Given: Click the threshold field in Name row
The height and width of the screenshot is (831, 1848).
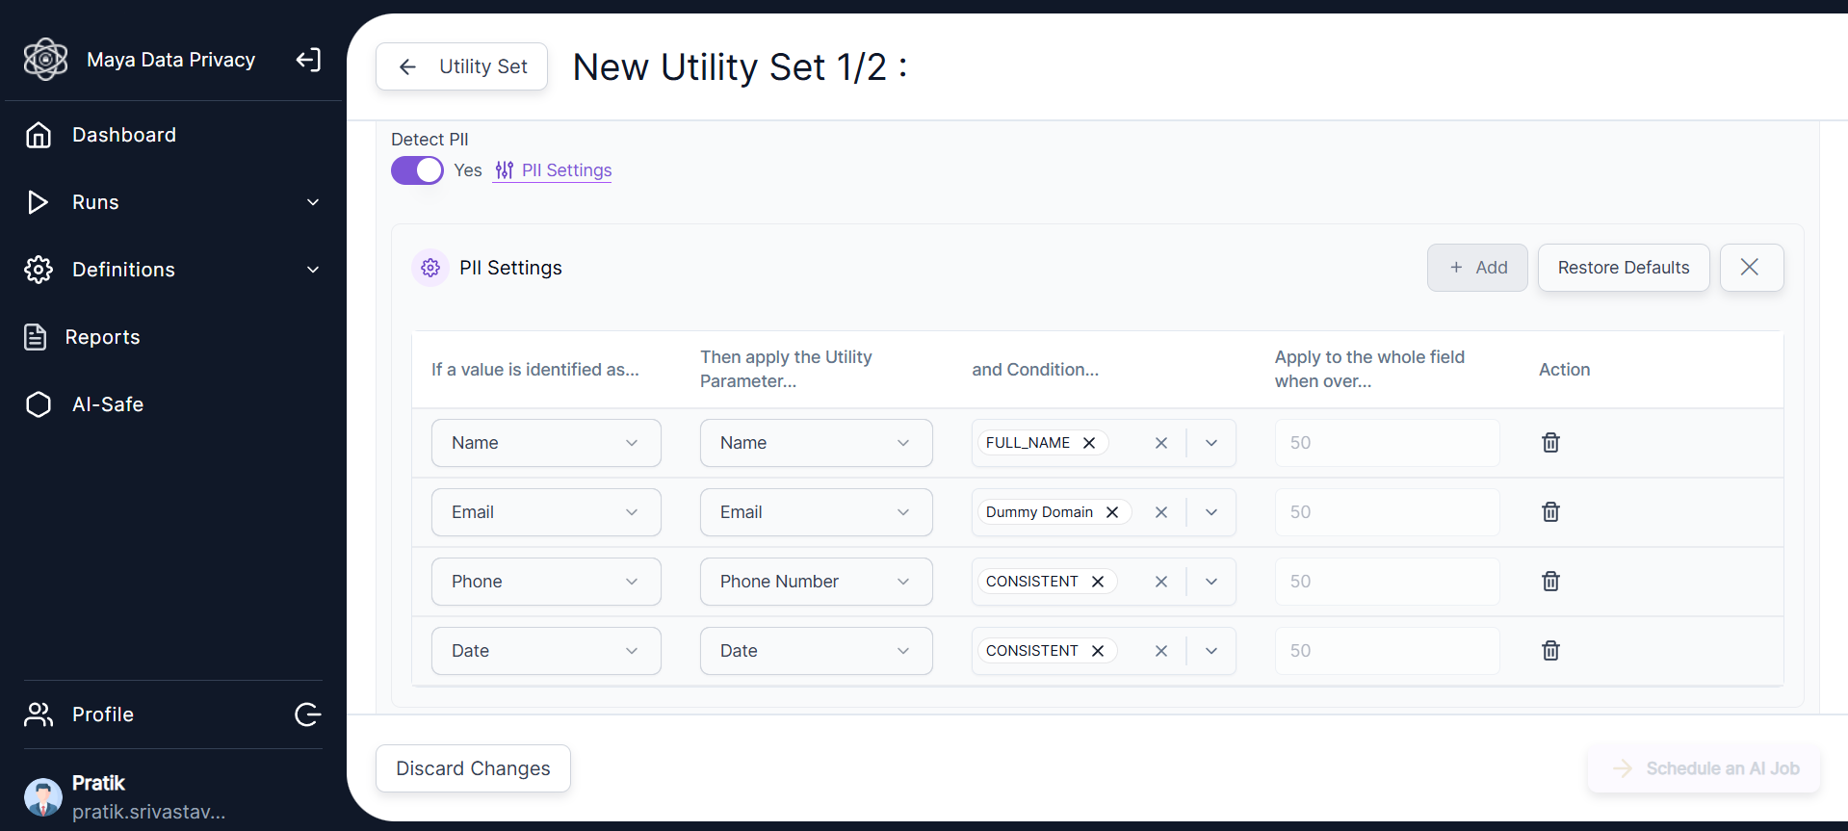Looking at the screenshot, I should point(1387,443).
